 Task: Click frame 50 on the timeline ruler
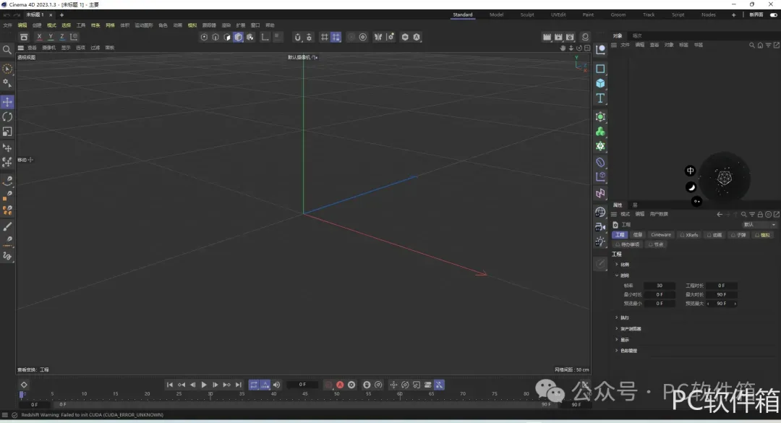[x=337, y=394]
